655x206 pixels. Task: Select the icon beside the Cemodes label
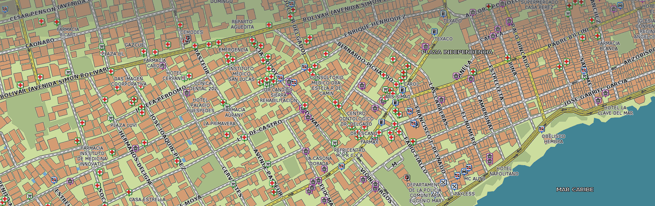pyautogui.click(x=187, y=39)
